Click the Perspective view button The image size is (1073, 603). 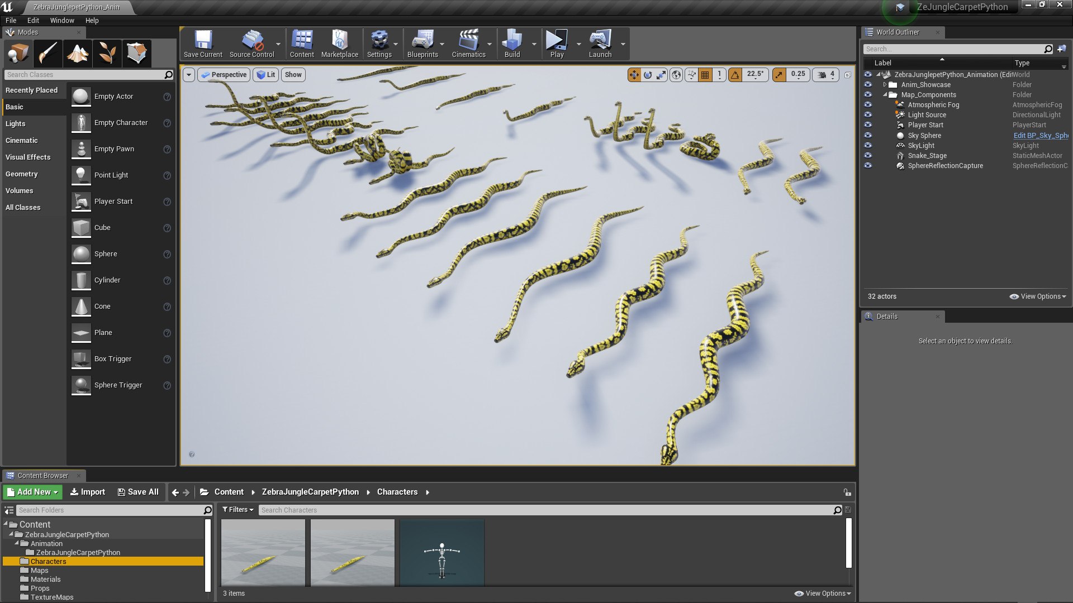coord(224,75)
